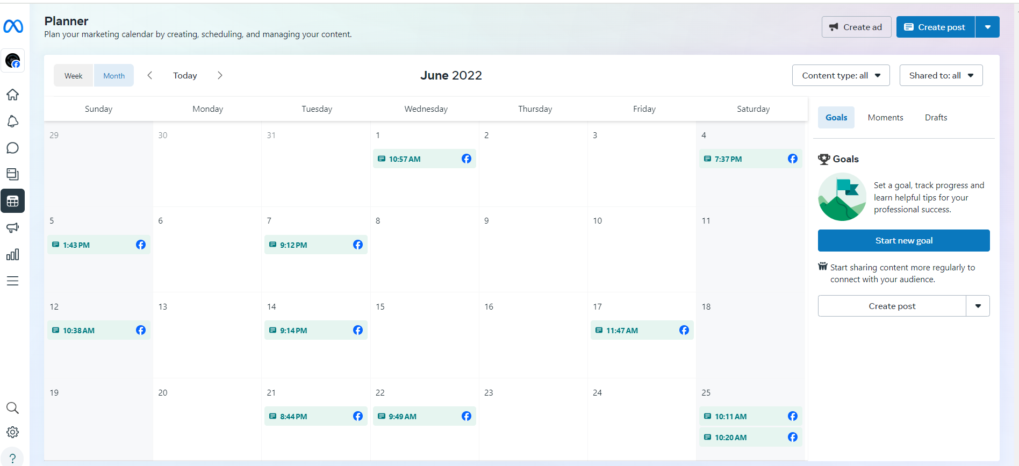Select June 15 date number

[x=380, y=306]
